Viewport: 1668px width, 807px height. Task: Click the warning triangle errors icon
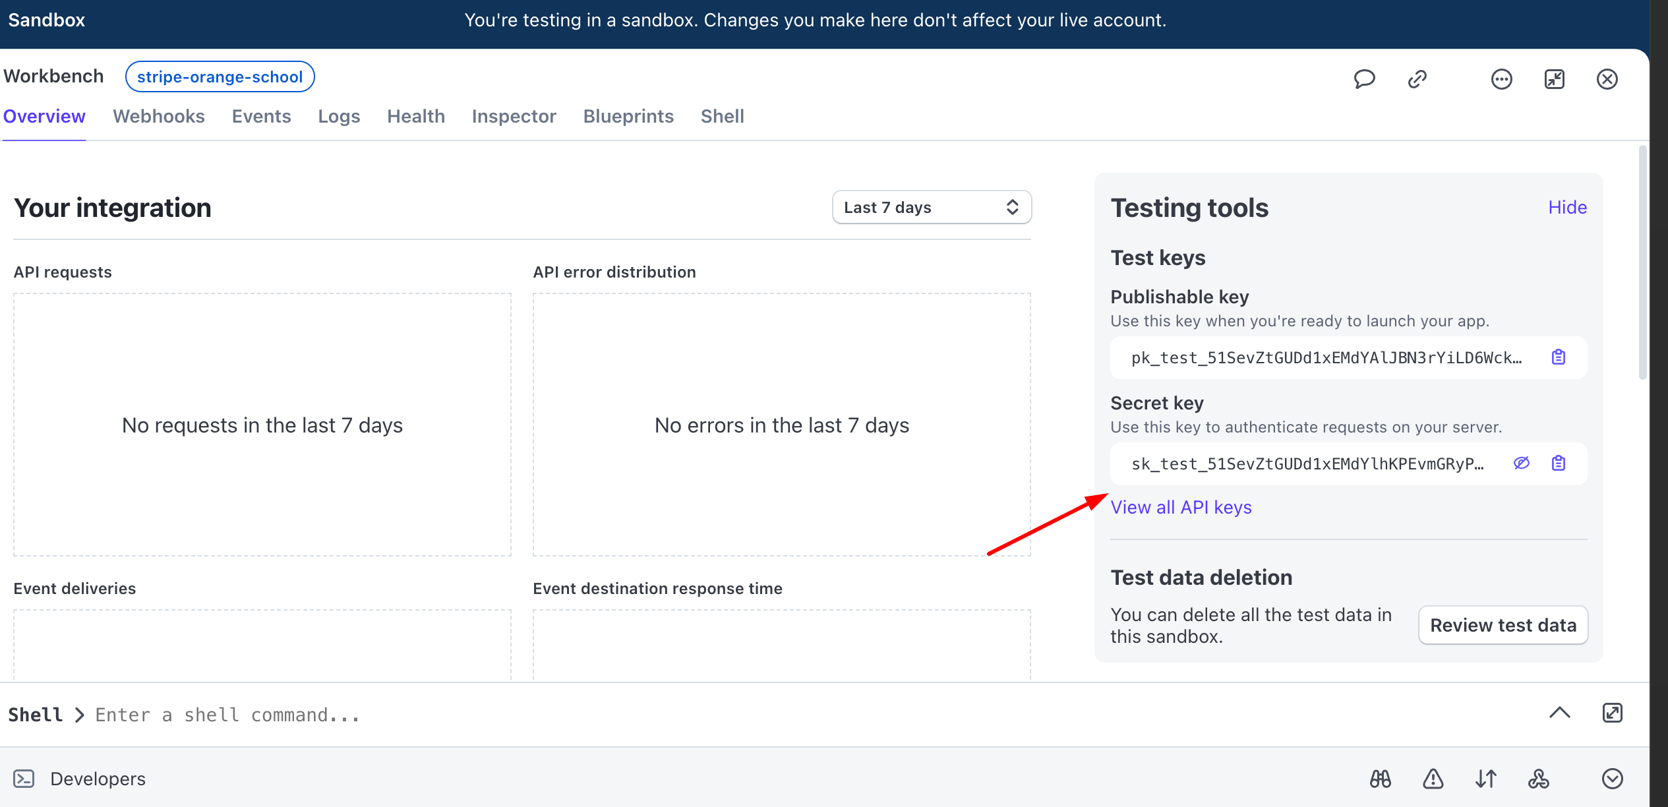1433,779
